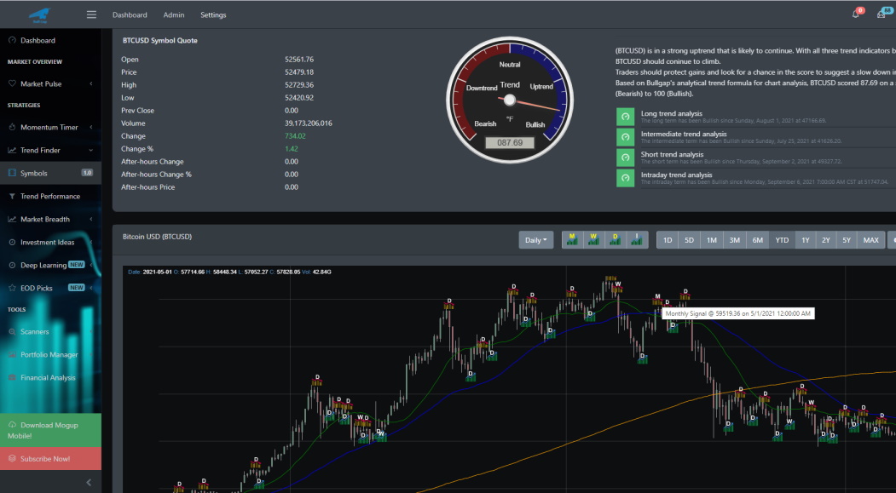Select the 1D time range
The width and height of the screenshot is (896, 493).
tap(668, 240)
